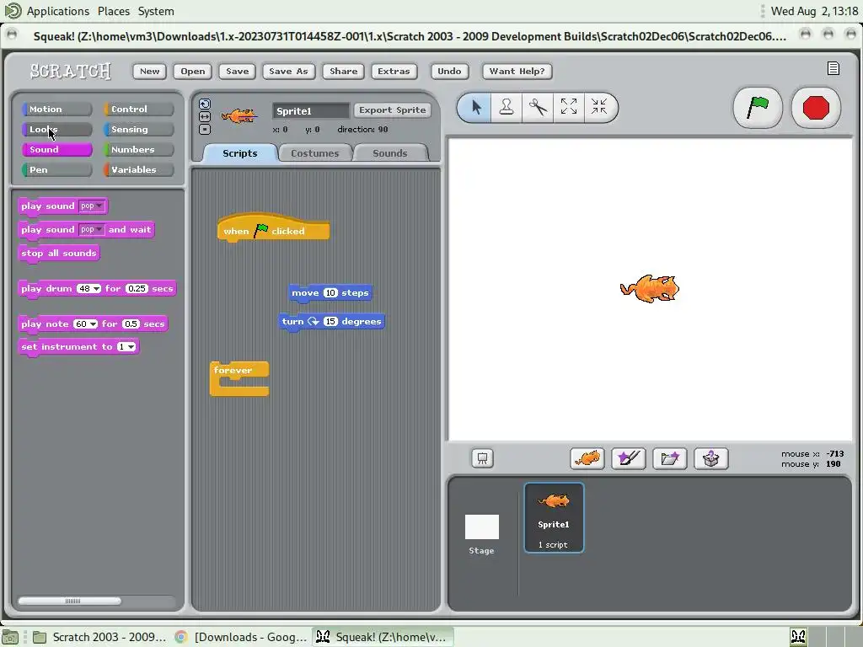The width and height of the screenshot is (863, 647).
Task: Open the notes page icon at top right
Action: (x=834, y=68)
